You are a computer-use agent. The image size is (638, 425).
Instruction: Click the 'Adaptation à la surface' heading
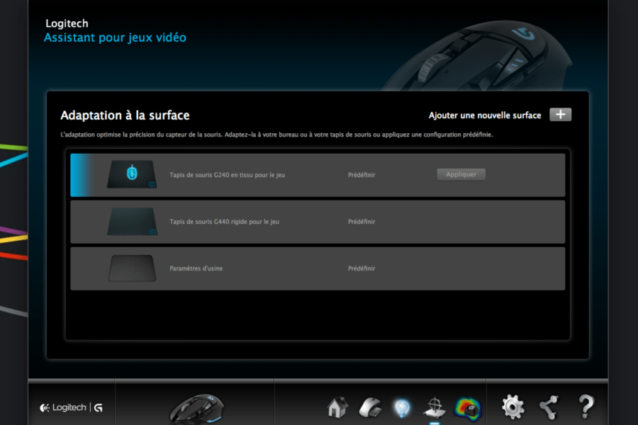125,115
